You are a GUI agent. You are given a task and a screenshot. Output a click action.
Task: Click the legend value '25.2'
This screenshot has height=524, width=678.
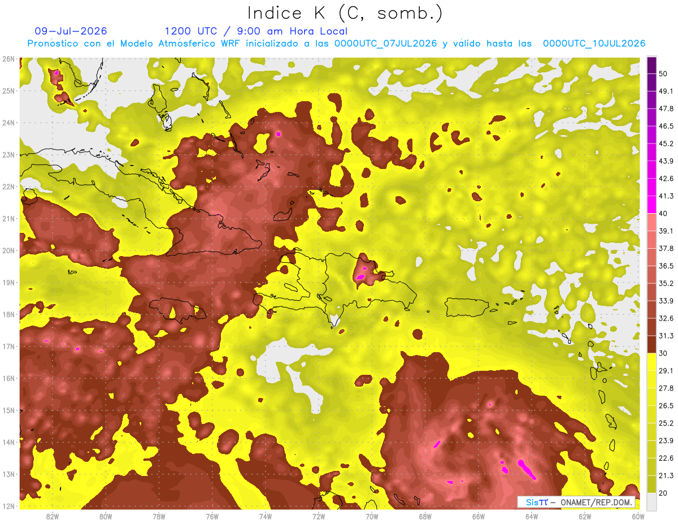(x=666, y=423)
